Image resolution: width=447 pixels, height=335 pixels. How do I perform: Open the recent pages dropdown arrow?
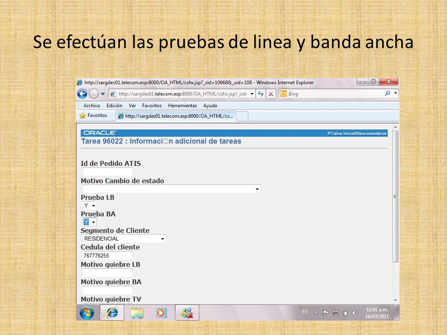click(103, 94)
